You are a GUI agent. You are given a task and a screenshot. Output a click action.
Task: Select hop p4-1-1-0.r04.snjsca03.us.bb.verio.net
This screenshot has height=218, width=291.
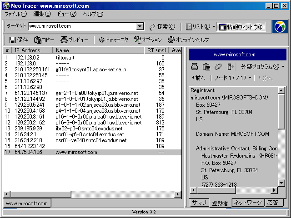(92, 111)
